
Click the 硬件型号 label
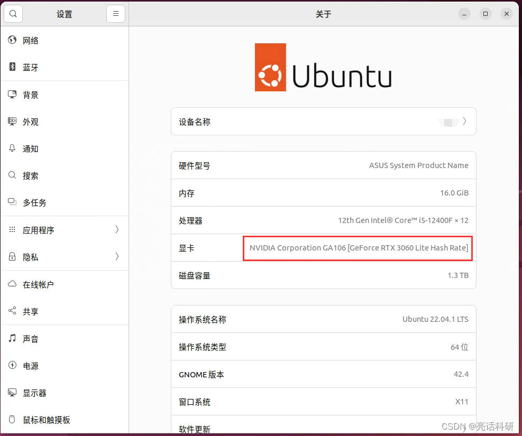[x=195, y=165]
